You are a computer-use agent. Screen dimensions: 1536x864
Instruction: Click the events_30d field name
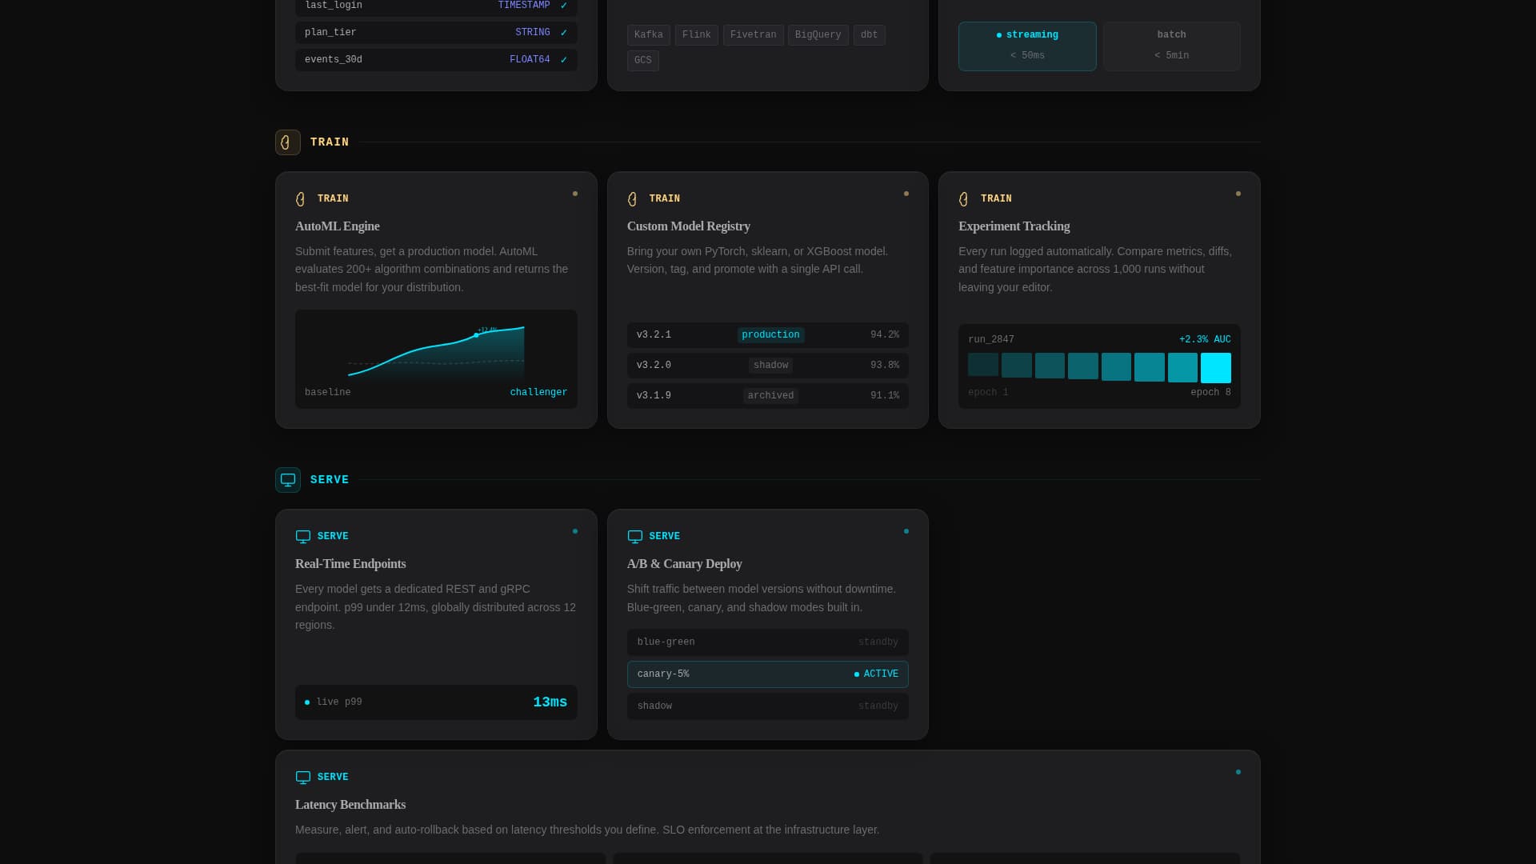point(334,60)
